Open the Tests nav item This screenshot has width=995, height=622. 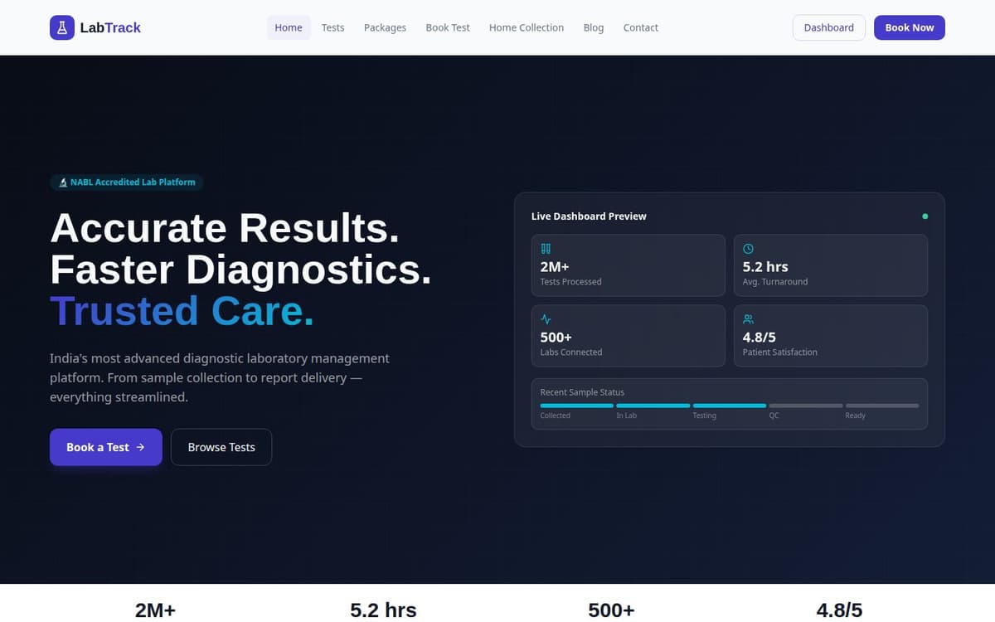coord(332,27)
